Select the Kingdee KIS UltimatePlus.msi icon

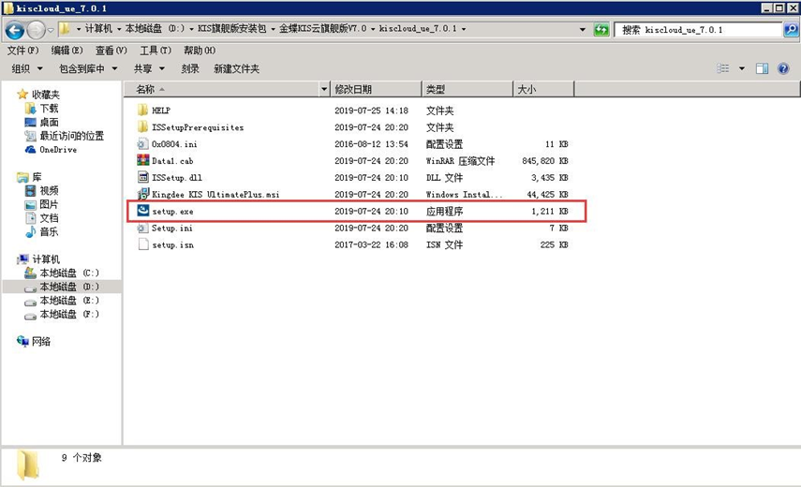(142, 194)
